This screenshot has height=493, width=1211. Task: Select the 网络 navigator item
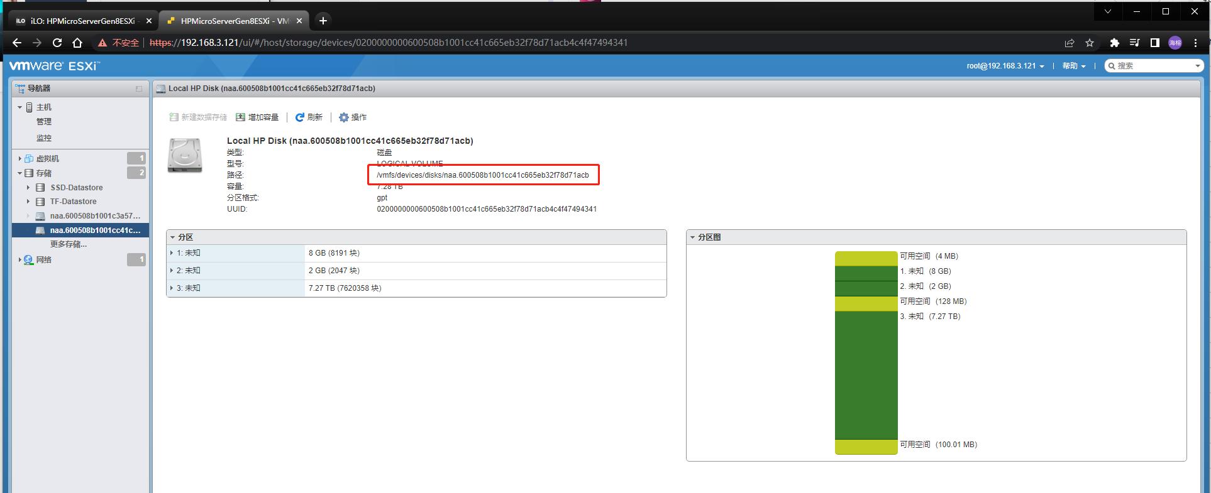44,260
